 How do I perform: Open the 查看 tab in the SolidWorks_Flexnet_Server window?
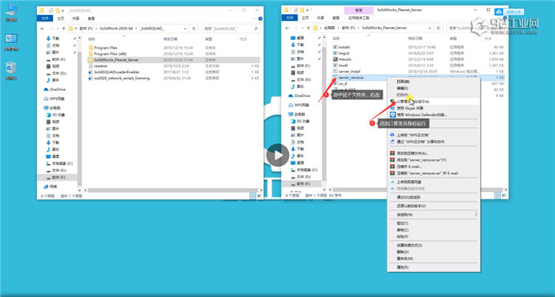336,18
